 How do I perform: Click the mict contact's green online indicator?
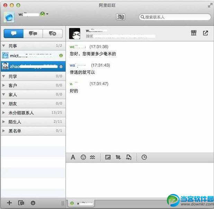(x=61, y=56)
